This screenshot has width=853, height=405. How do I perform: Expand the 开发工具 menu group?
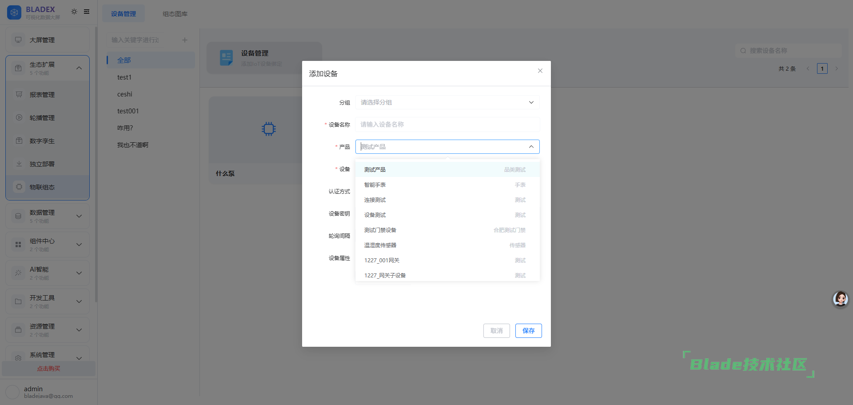coord(79,301)
